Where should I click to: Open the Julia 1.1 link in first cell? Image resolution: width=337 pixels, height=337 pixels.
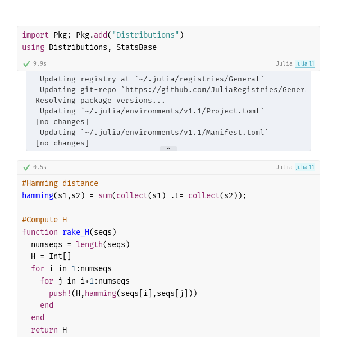[x=305, y=63]
